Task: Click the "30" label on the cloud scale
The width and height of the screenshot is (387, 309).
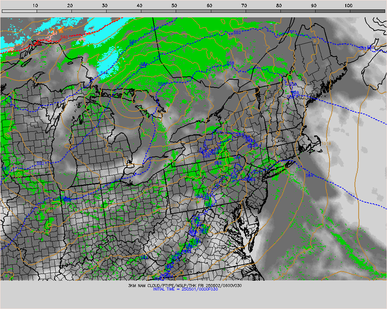Action: coord(105,5)
